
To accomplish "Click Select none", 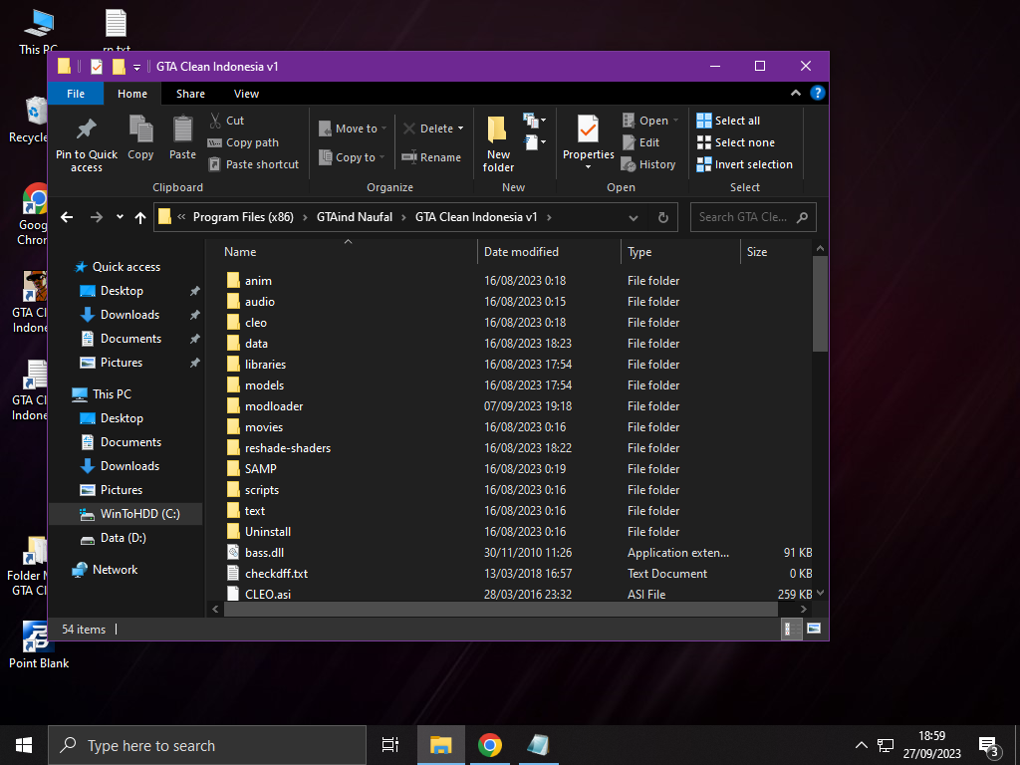I will (x=736, y=142).
